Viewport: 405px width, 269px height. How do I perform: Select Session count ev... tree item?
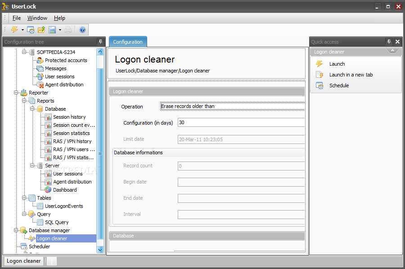74,125
